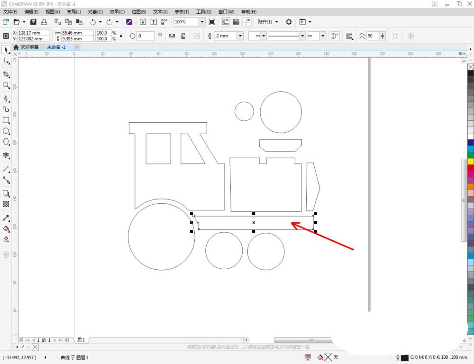The width and height of the screenshot is (474, 364).
Task: Pick red from the color palette
Action: pos(471,167)
